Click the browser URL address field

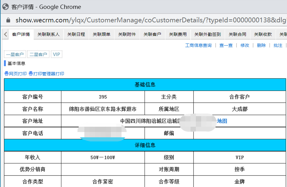147,20
